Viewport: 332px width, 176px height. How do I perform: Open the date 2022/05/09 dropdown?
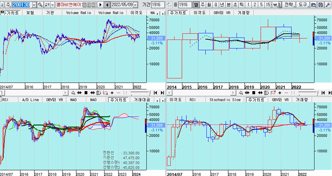135,5
